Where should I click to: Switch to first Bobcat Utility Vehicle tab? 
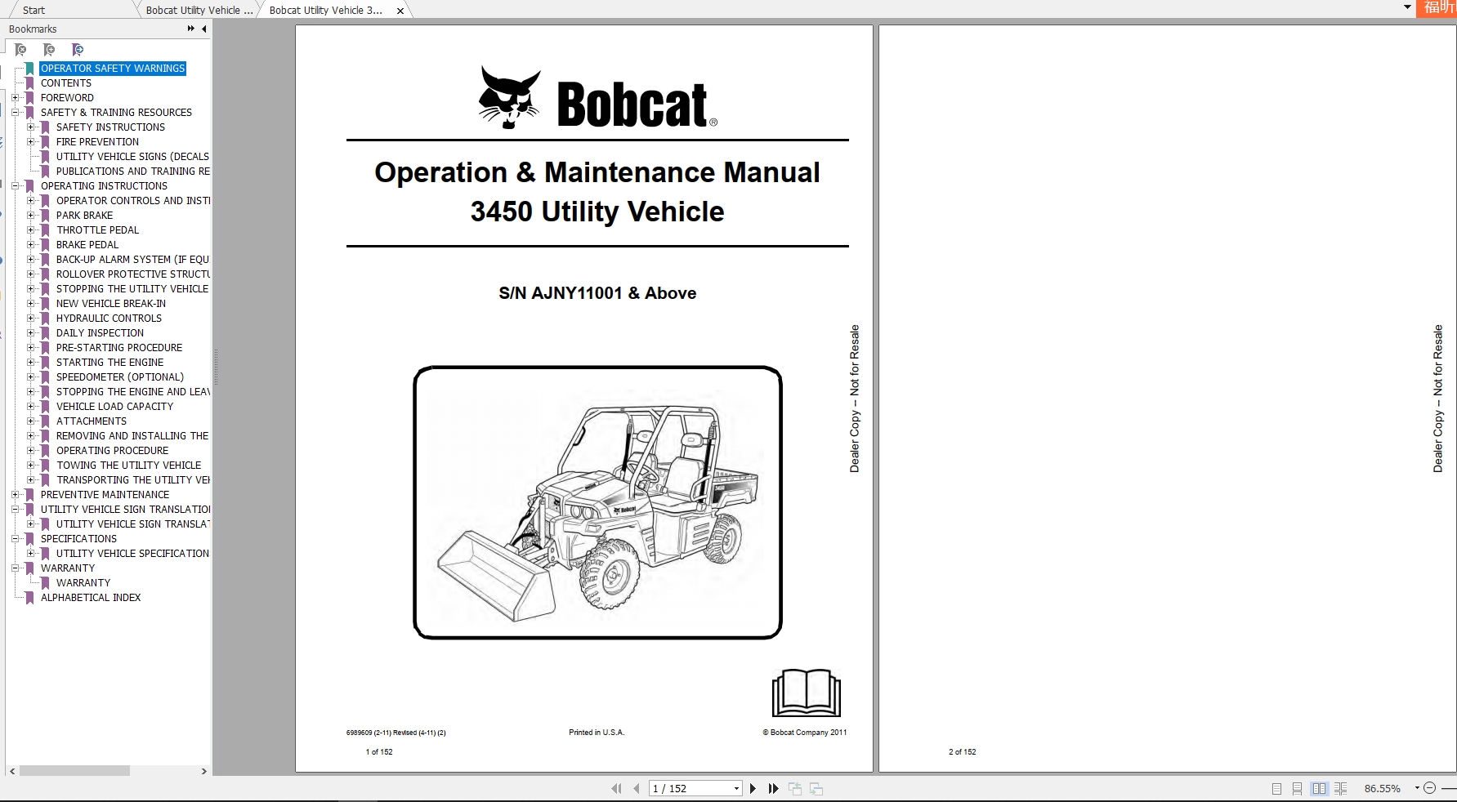point(199,10)
